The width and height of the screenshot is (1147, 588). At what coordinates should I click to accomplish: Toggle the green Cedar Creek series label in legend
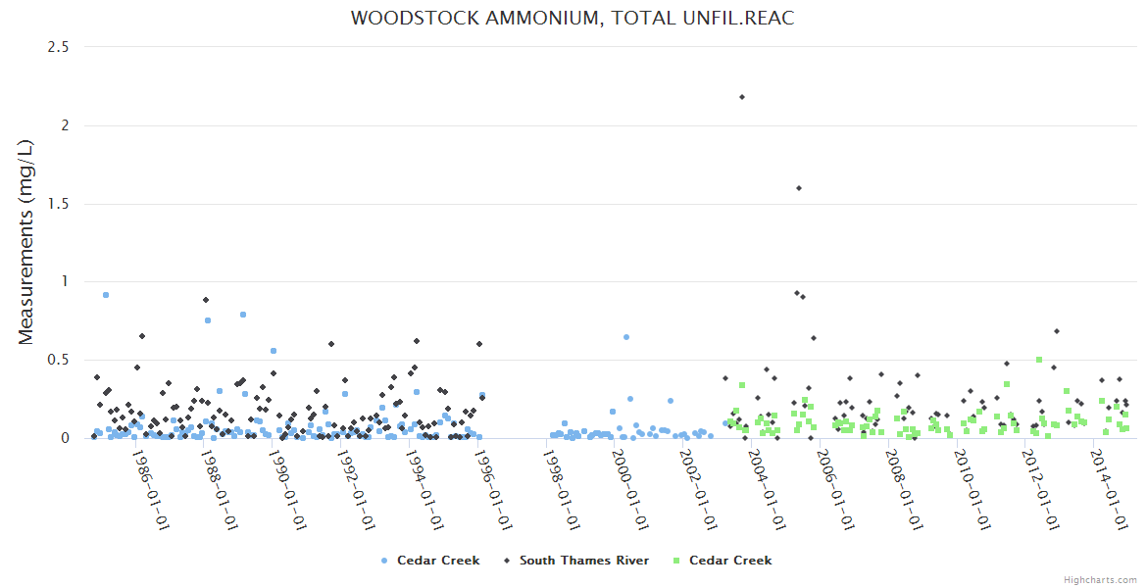pos(730,561)
